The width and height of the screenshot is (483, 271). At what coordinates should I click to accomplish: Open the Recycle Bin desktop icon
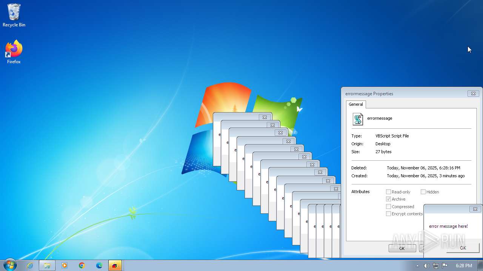[x=14, y=15]
